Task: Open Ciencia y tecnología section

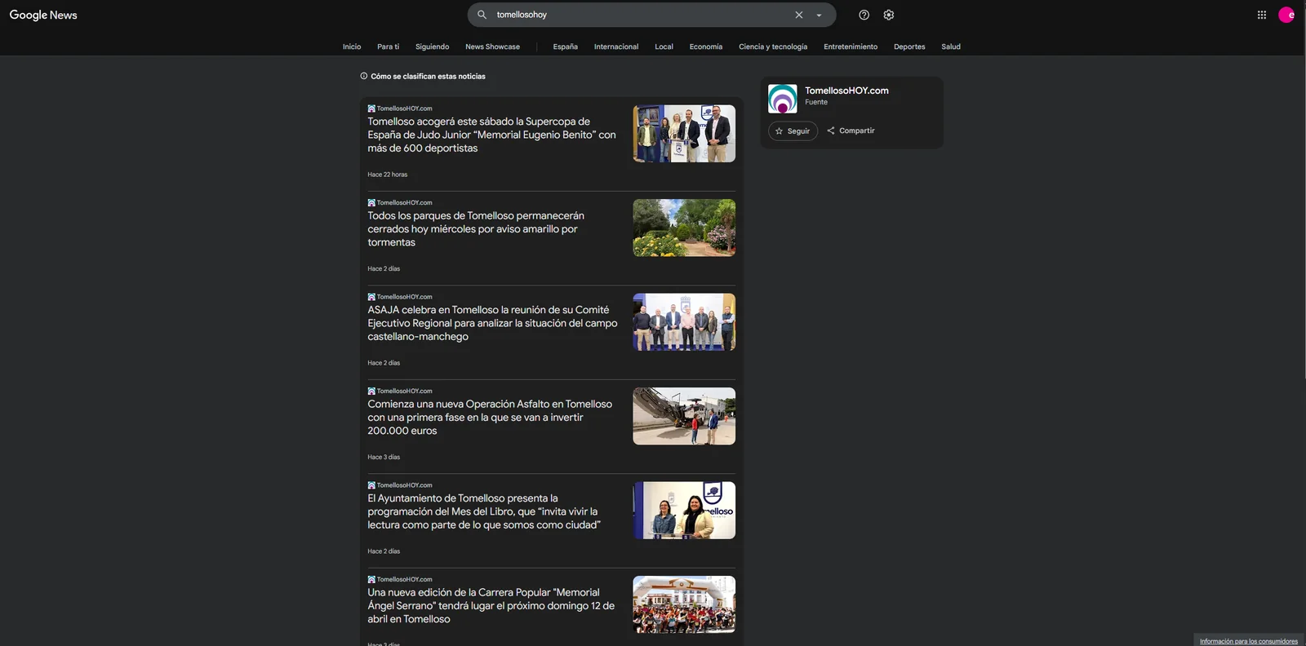Action: coord(773,46)
